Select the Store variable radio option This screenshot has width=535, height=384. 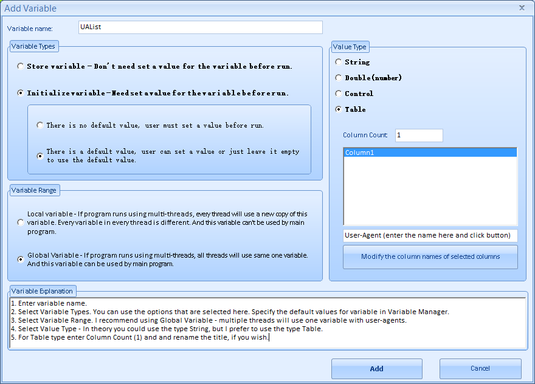coord(21,66)
